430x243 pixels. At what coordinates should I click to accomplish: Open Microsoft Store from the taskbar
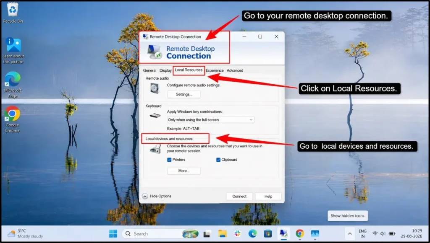(x=267, y=234)
